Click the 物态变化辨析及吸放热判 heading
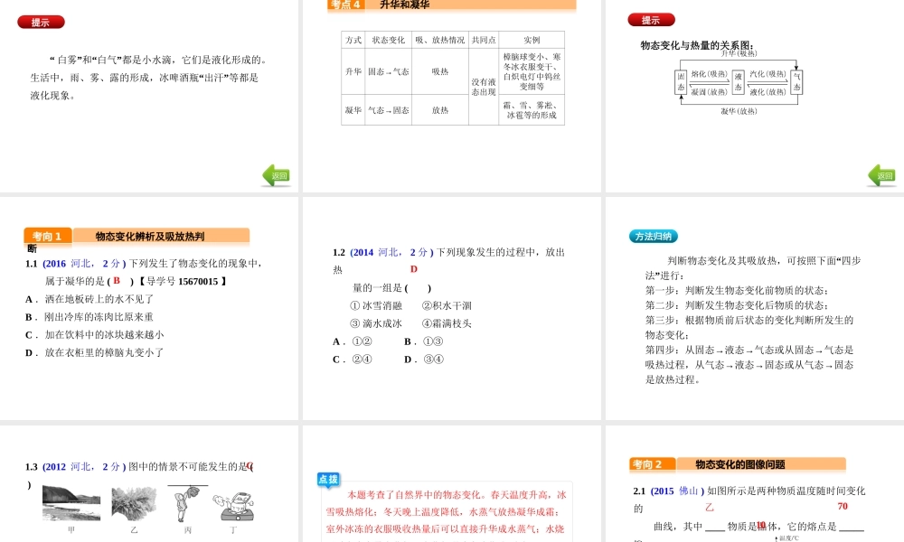Viewport: 904px width, 542px height. pos(150,236)
